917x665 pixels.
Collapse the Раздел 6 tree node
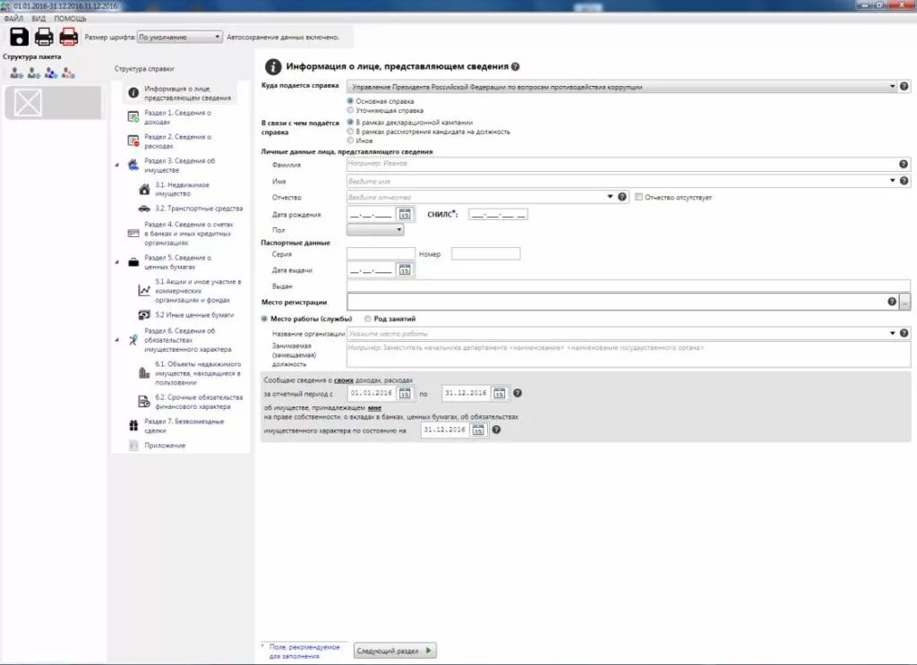(117, 339)
